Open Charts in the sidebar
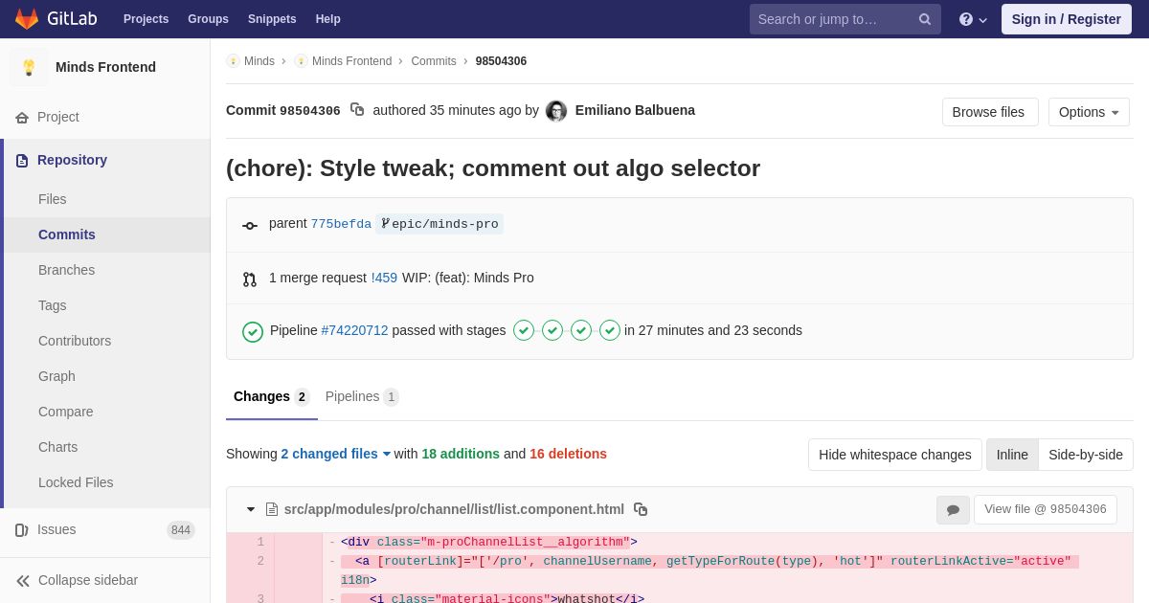The width and height of the screenshot is (1149, 603). coord(105,447)
